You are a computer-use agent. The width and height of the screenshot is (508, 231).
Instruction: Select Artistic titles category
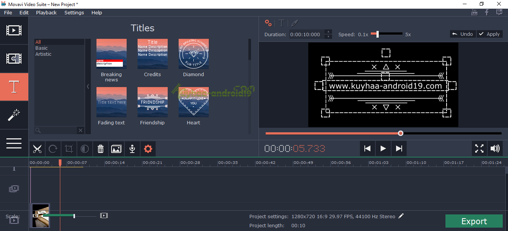pyautogui.click(x=60, y=54)
